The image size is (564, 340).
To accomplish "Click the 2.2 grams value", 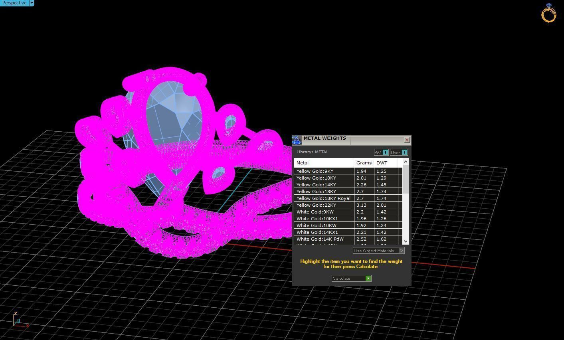I will coord(360,212).
